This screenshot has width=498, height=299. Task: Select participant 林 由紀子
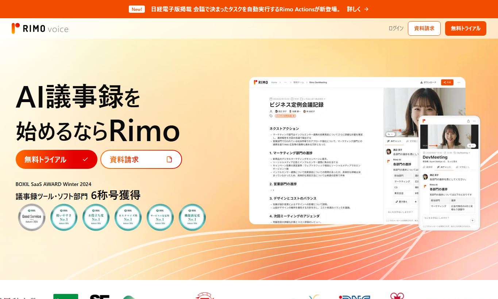tap(309, 111)
